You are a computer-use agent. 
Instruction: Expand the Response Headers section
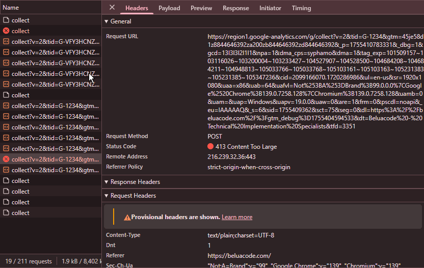point(107,182)
